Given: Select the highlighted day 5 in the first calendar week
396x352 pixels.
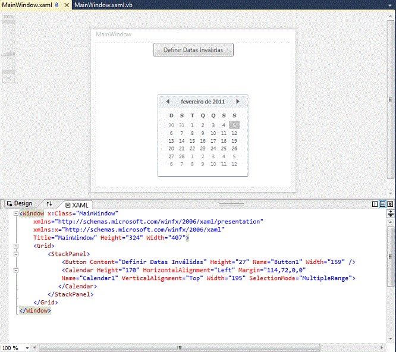Looking at the screenshot, I should pos(234,125).
